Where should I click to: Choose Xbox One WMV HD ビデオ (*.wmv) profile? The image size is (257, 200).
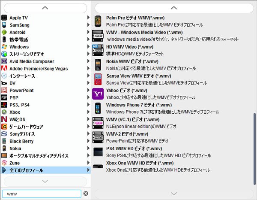tap(172, 167)
